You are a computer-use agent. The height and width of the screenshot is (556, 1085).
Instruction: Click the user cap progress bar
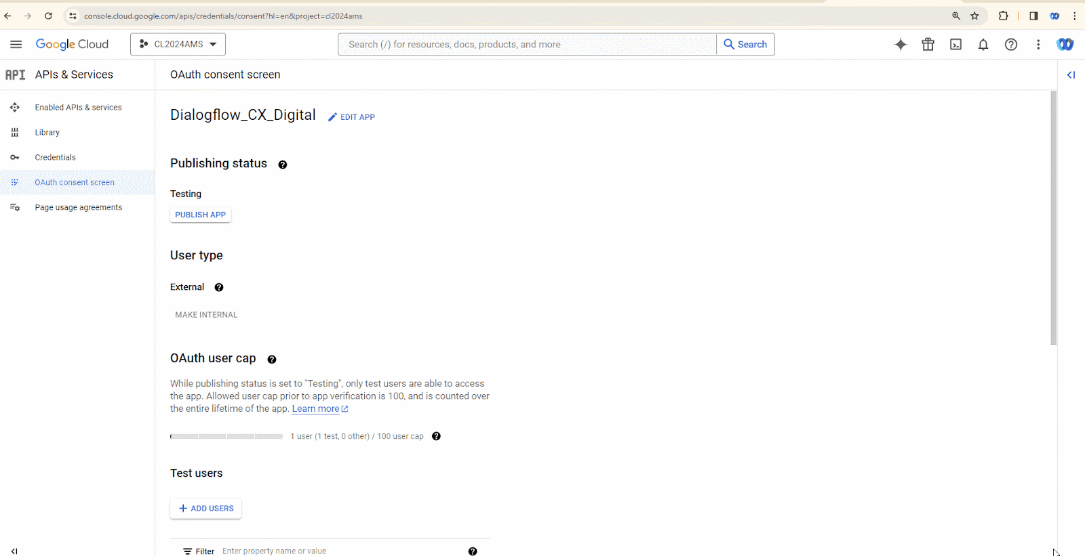(226, 437)
